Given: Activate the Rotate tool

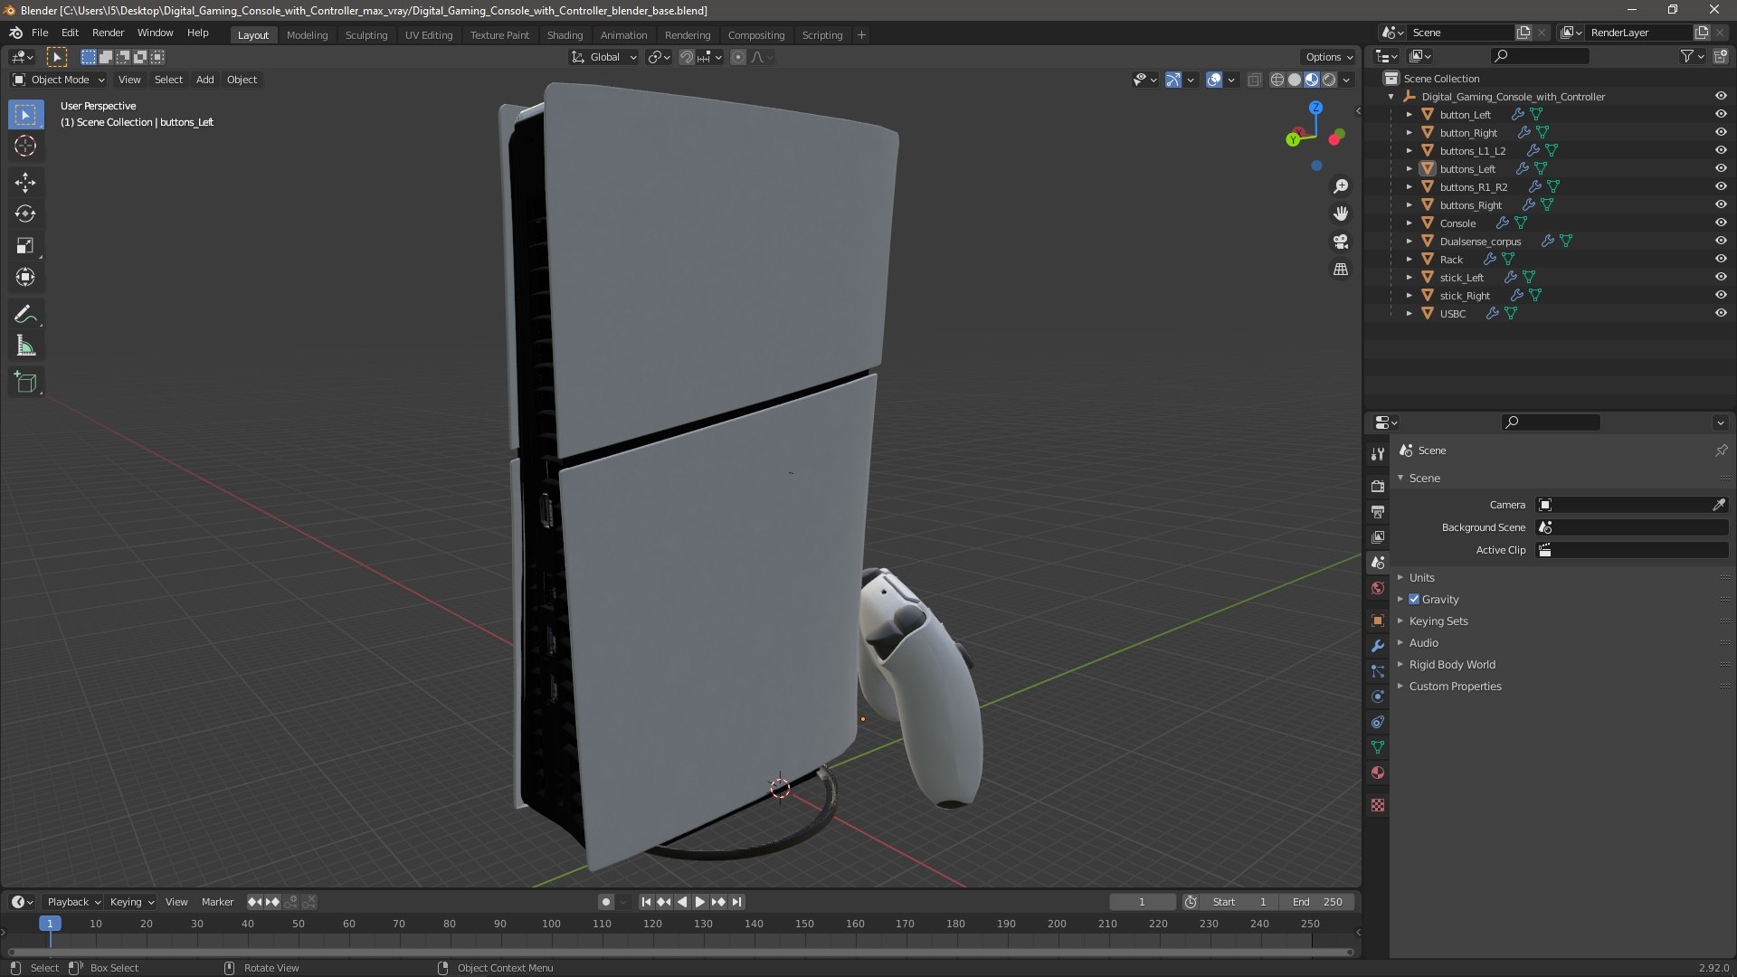Looking at the screenshot, I should (x=25, y=214).
